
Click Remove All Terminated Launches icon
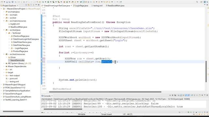pyautogui.click(x=175, y=95)
